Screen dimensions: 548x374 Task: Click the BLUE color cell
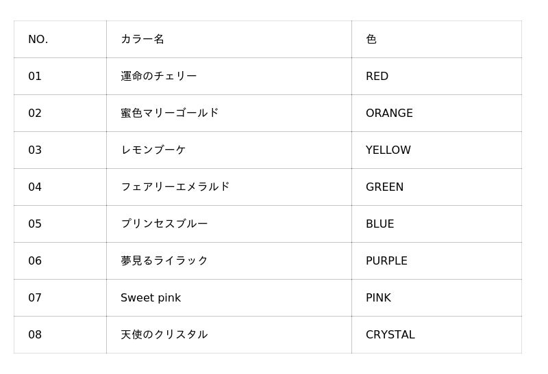(x=380, y=224)
